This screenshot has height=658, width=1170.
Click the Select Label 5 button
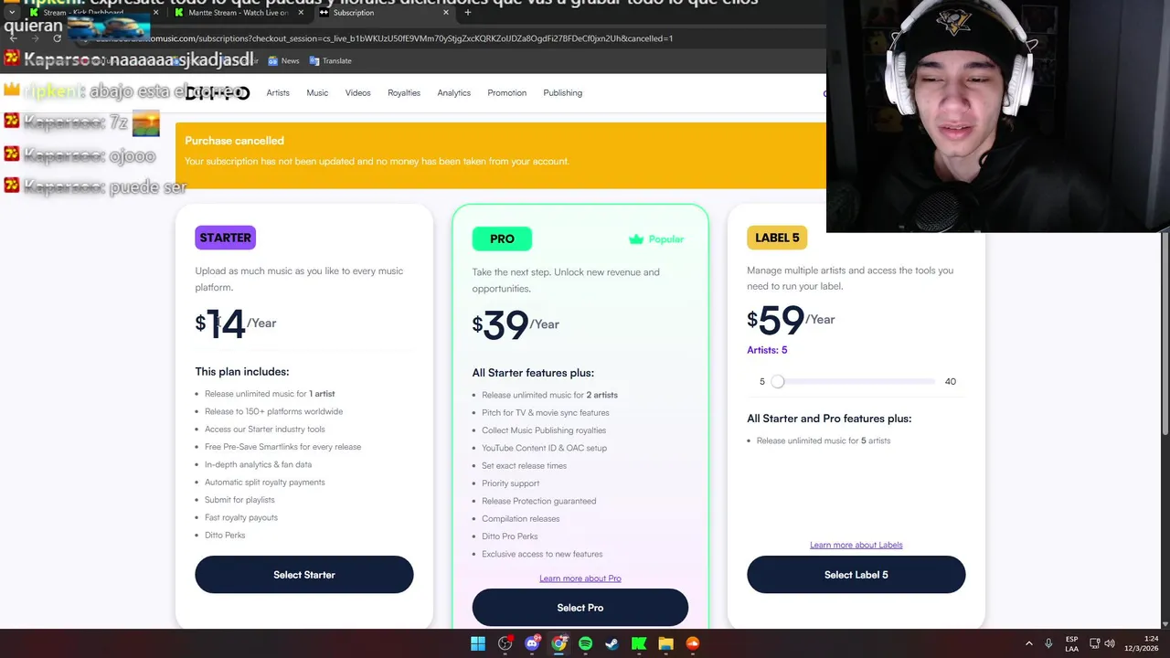(x=856, y=575)
